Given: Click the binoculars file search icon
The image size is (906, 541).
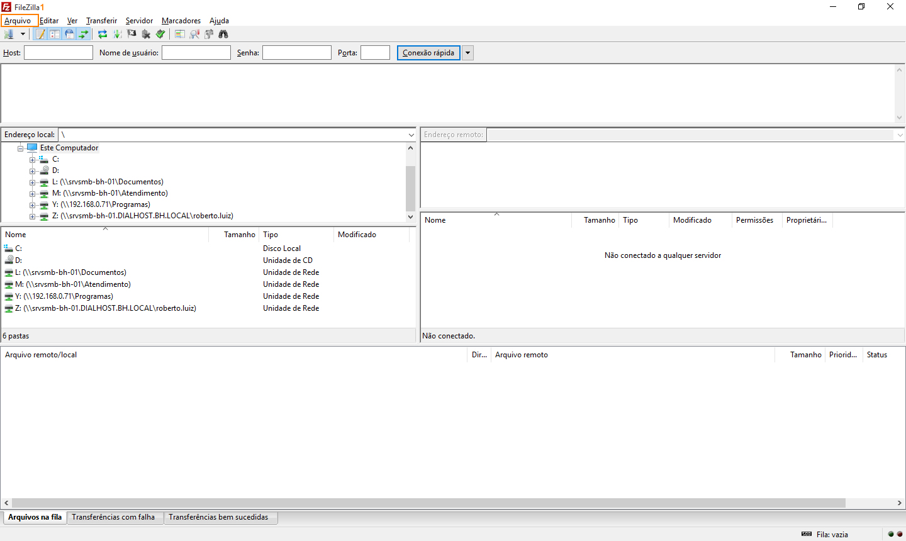Looking at the screenshot, I should pyautogui.click(x=223, y=34).
